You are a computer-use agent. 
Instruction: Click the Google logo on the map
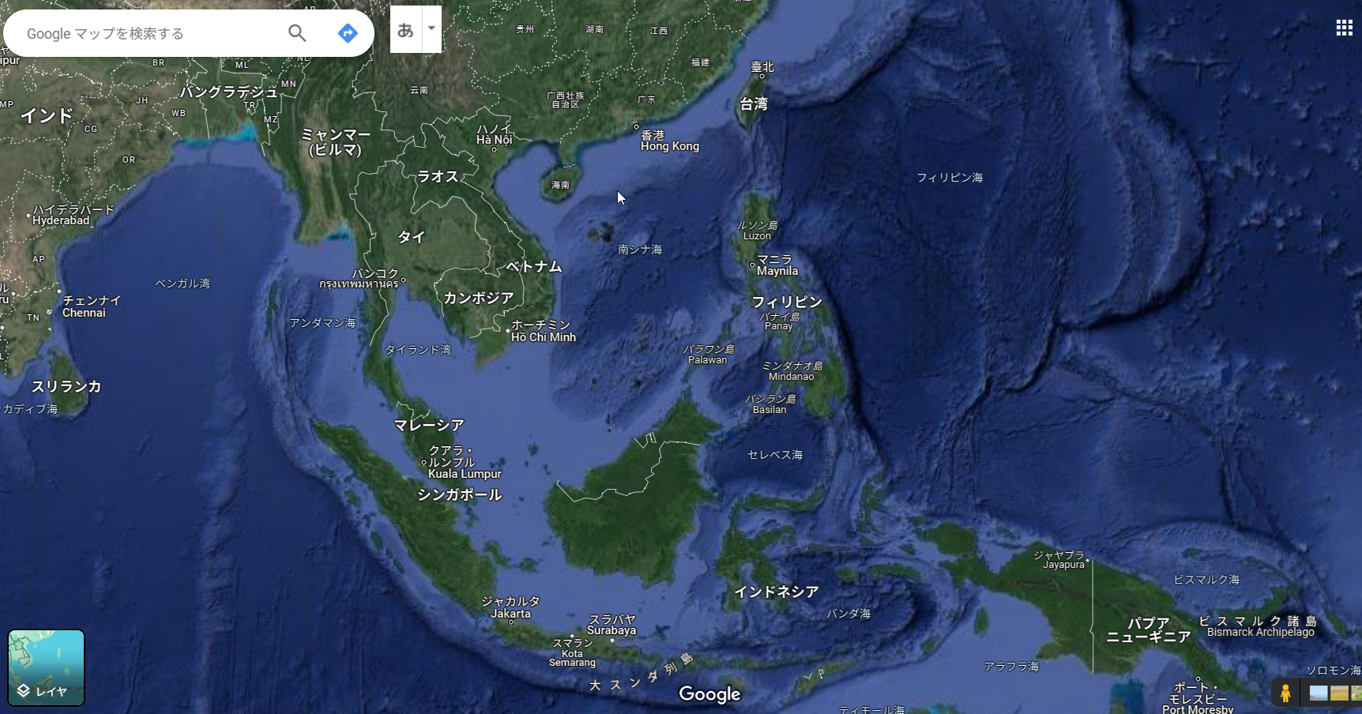tap(709, 694)
